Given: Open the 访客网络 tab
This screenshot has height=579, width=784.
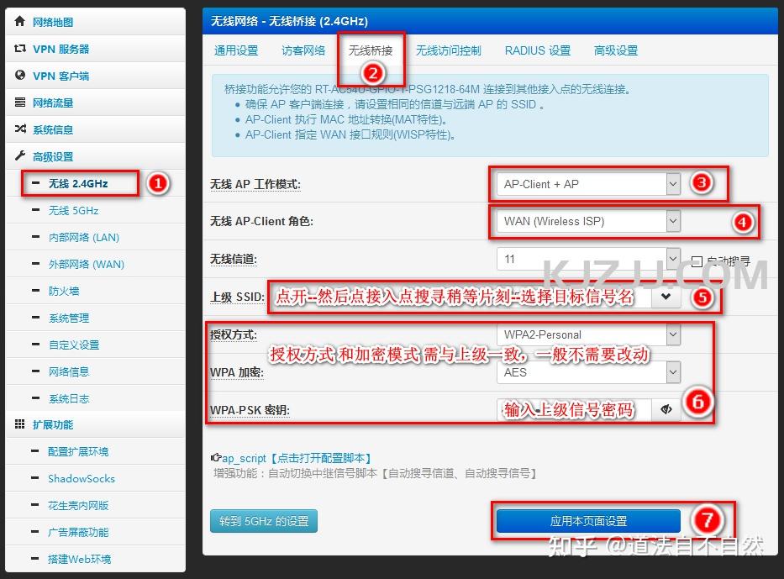Looking at the screenshot, I should coord(303,50).
